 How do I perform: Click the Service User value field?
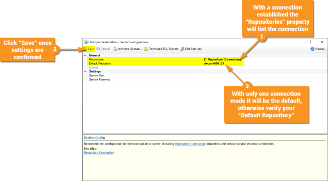(x=265, y=76)
